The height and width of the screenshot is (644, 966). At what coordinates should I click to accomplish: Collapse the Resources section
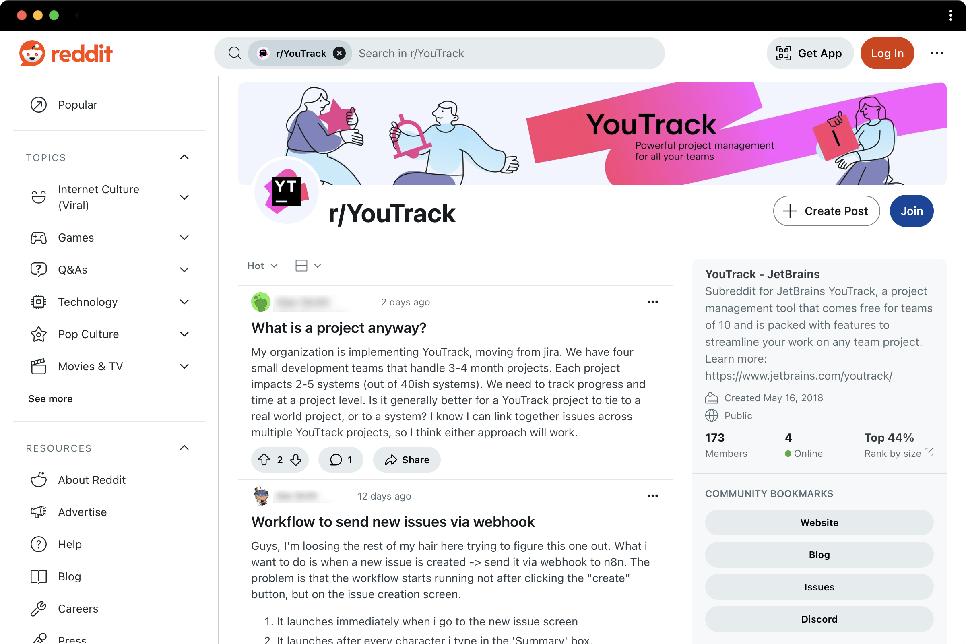coord(184,448)
